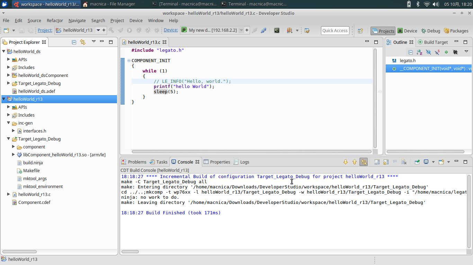
Task: Click the Sort alphabetically icon in Outline
Action: click(419, 52)
